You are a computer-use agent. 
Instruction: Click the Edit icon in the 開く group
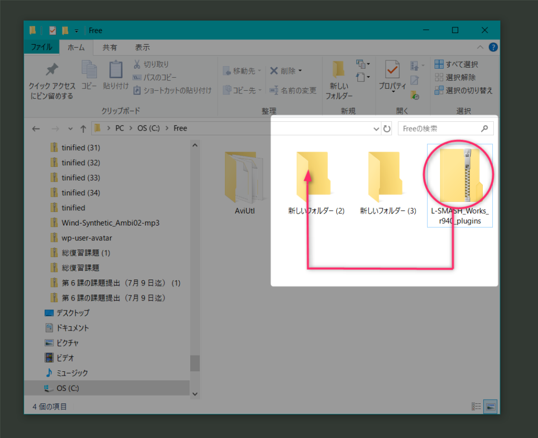click(415, 80)
